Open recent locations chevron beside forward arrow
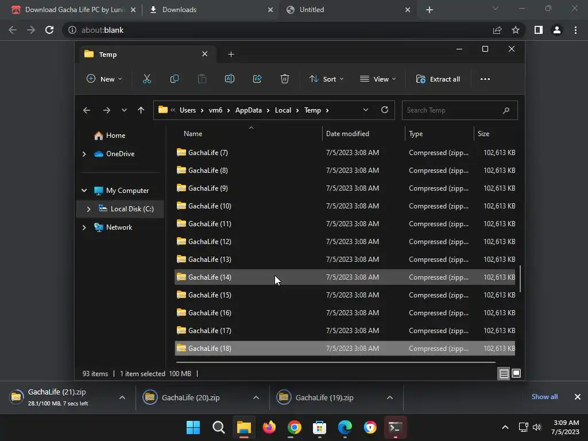Image resolution: width=588 pixels, height=441 pixels. (x=124, y=110)
